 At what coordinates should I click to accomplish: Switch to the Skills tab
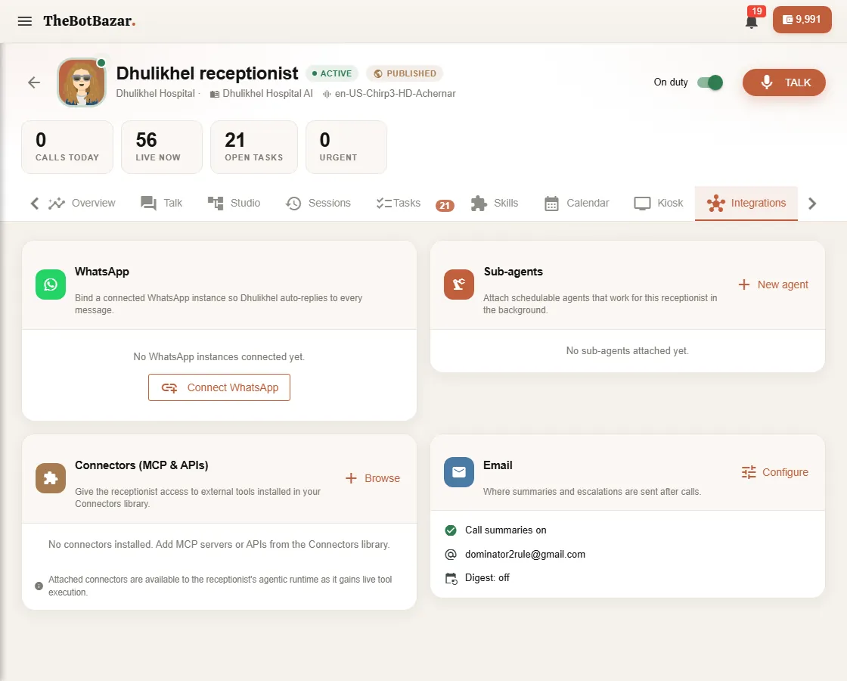495,204
